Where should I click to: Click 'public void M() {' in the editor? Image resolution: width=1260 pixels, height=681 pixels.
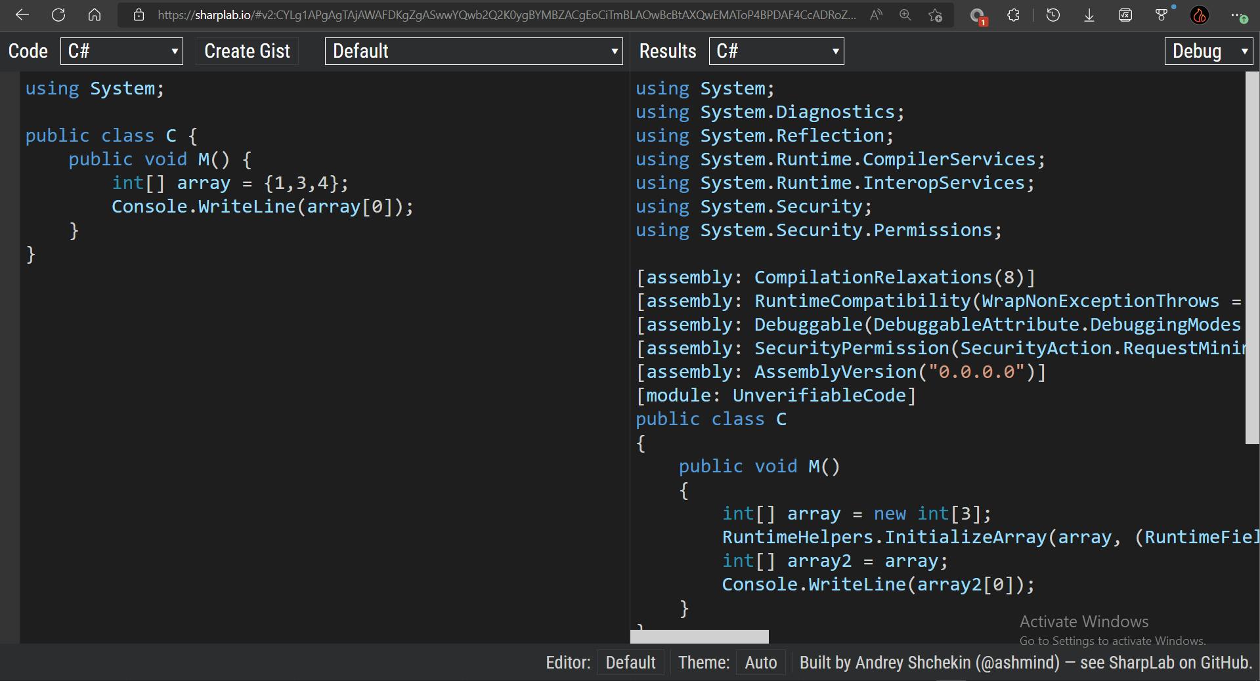[160, 159]
